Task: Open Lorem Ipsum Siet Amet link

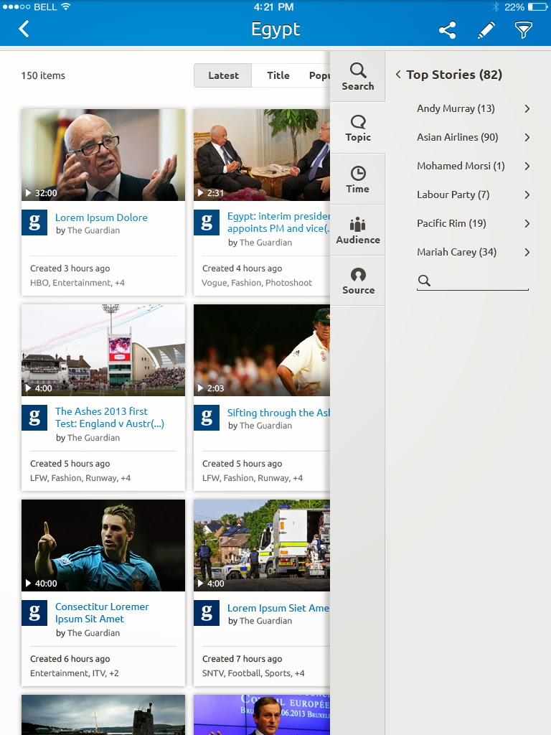Action: click(278, 608)
